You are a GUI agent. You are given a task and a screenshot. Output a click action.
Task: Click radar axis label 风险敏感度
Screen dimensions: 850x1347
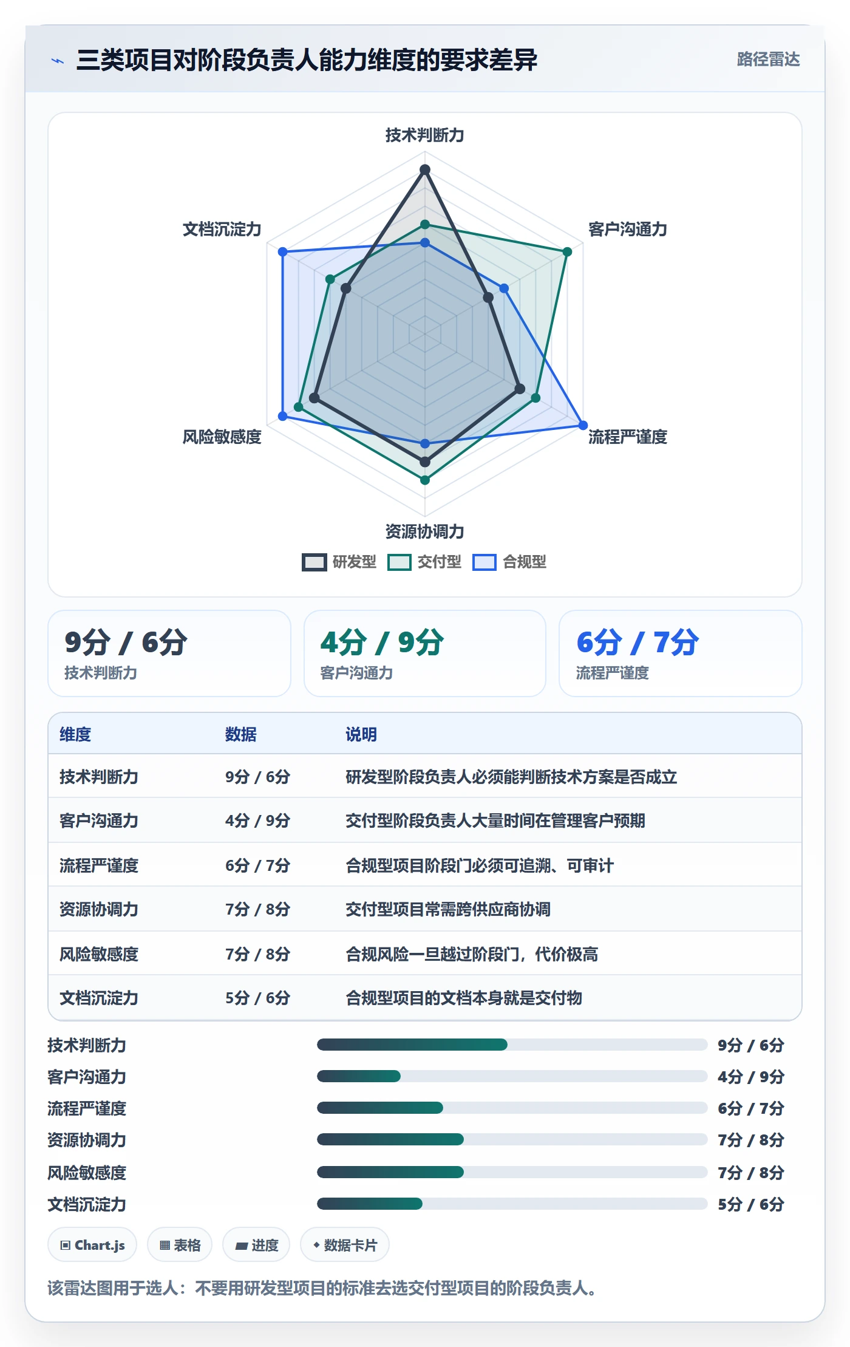[222, 437]
